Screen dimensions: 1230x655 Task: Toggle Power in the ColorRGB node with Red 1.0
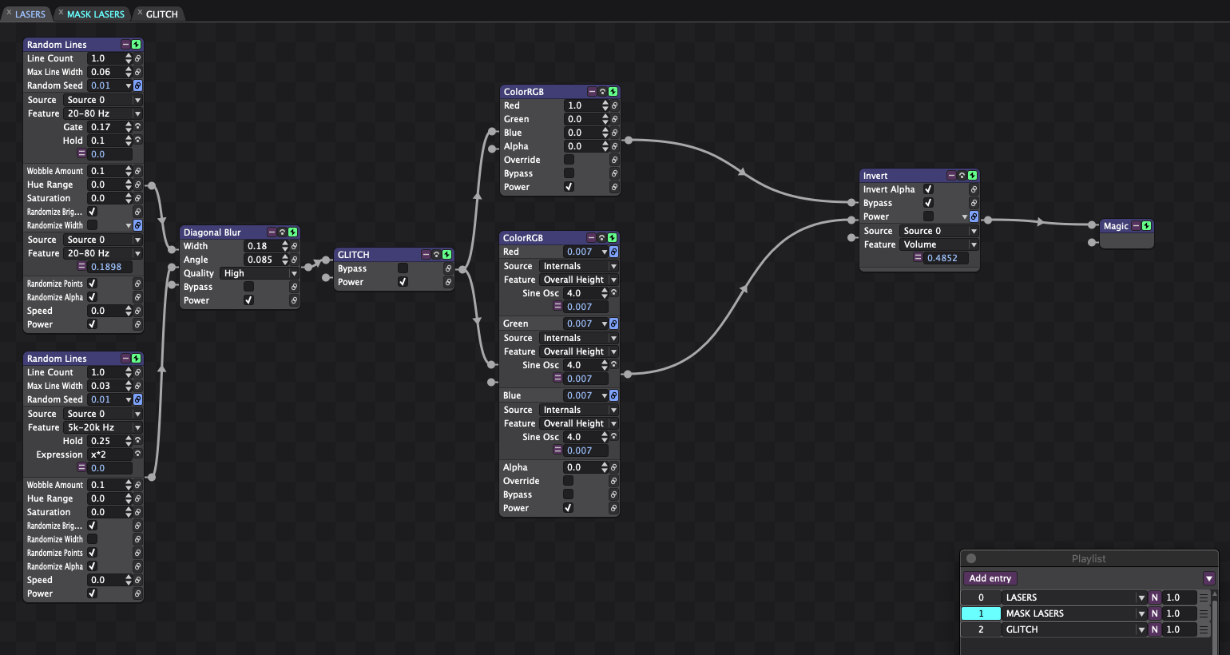click(x=569, y=187)
